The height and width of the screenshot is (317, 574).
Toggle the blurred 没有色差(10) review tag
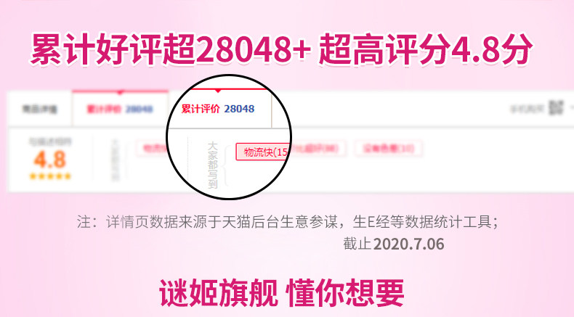(389, 149)
